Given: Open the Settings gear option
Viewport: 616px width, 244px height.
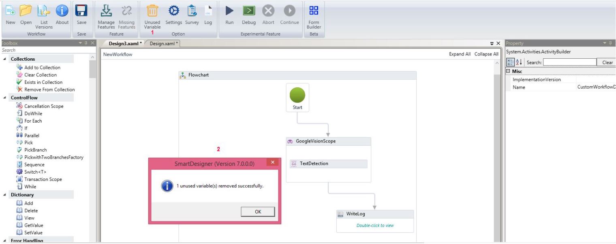Looking at the screenshot, I should pos(173,11).
